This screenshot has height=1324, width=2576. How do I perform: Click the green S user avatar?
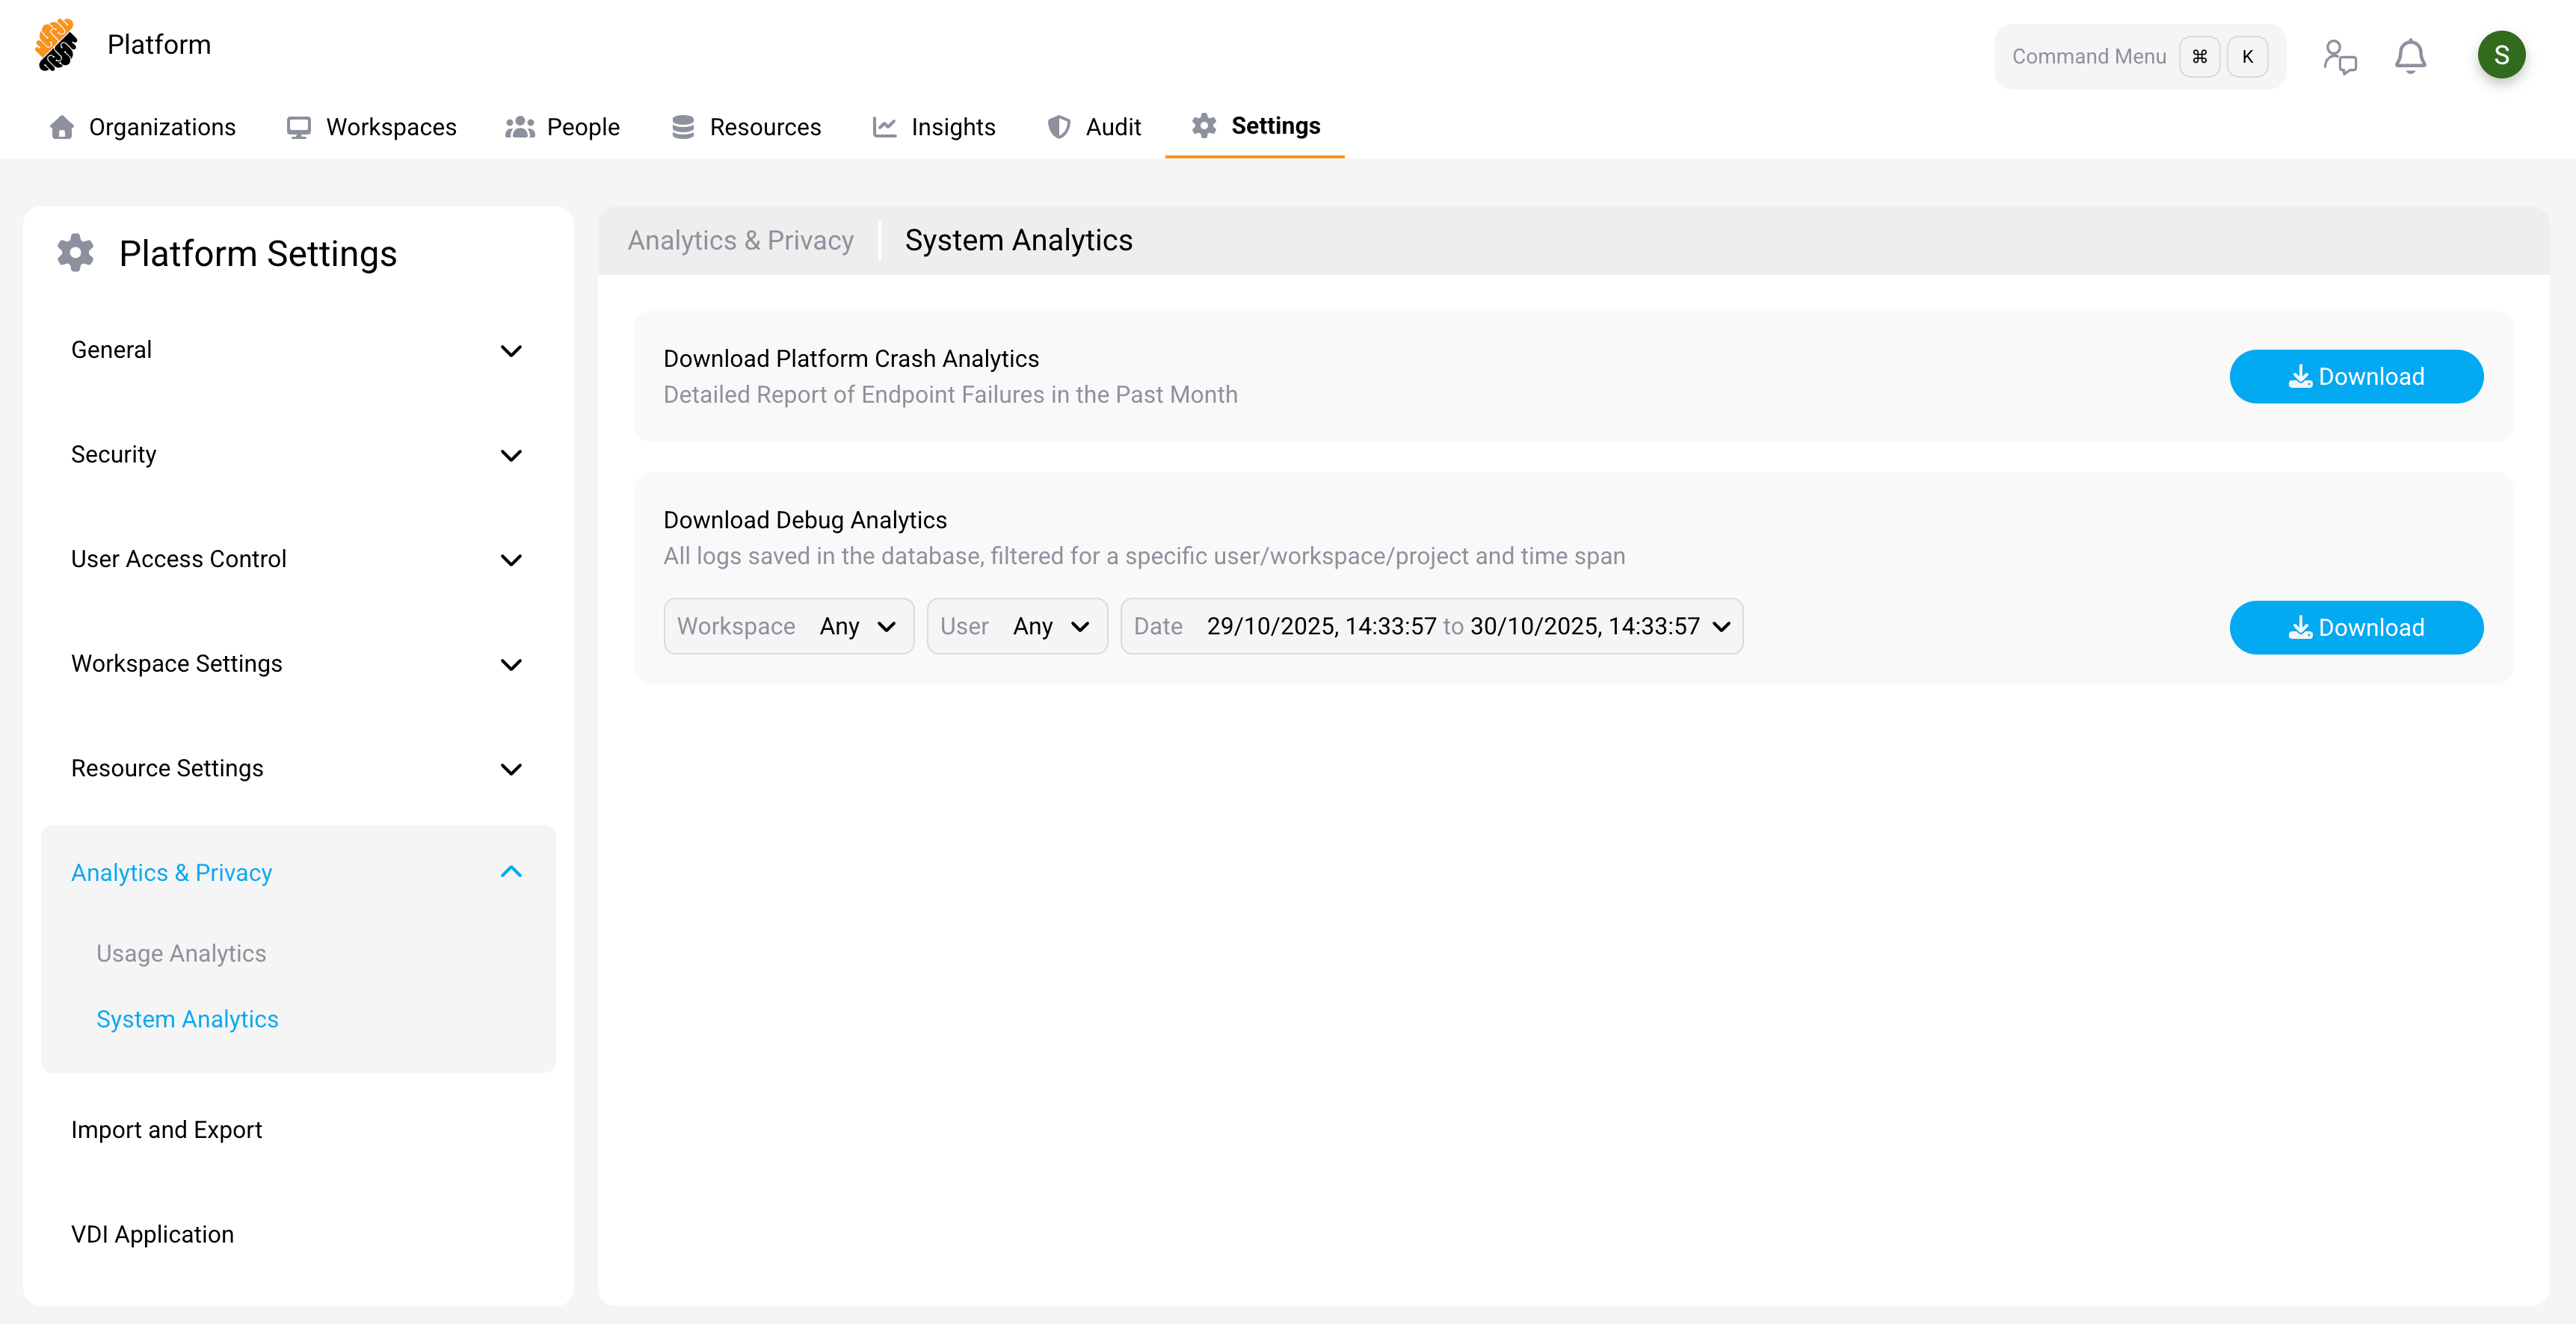coord(2501,55)
